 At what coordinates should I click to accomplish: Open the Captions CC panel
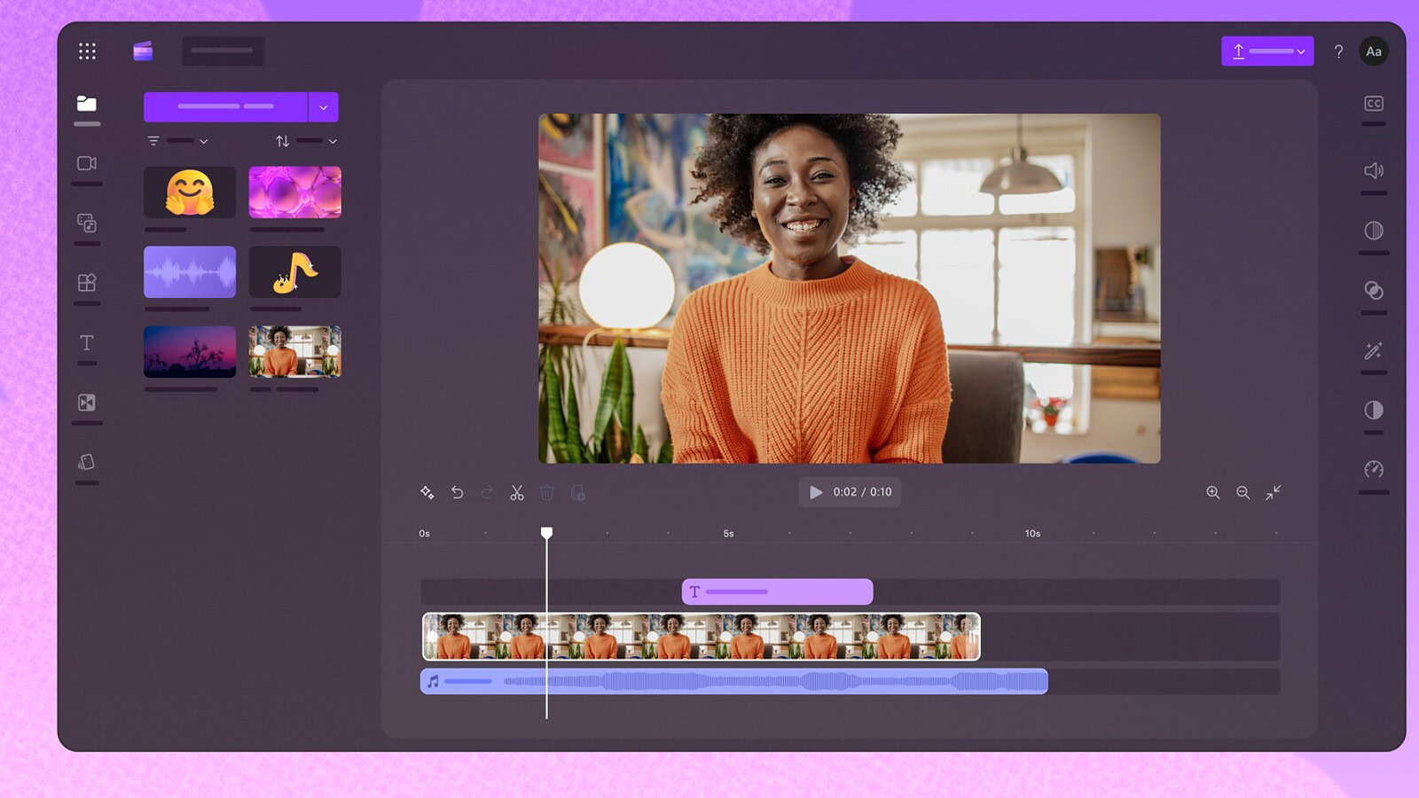point(1374,104)
